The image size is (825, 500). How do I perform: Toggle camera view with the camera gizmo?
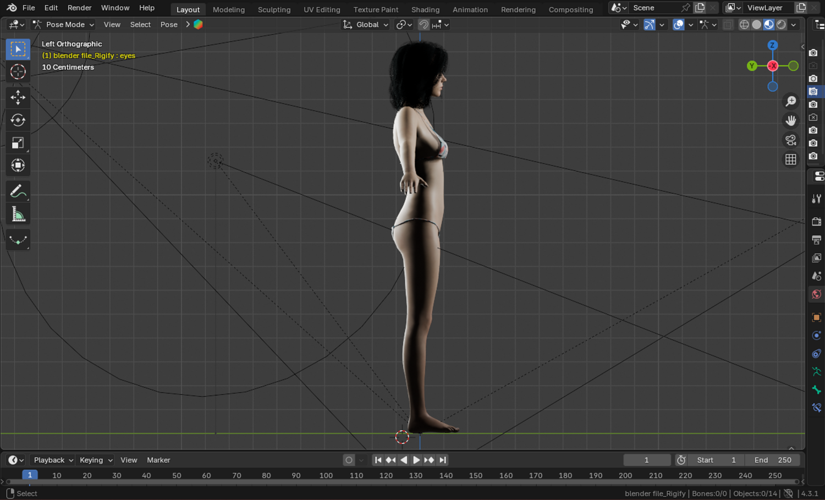tap(791, 140)
